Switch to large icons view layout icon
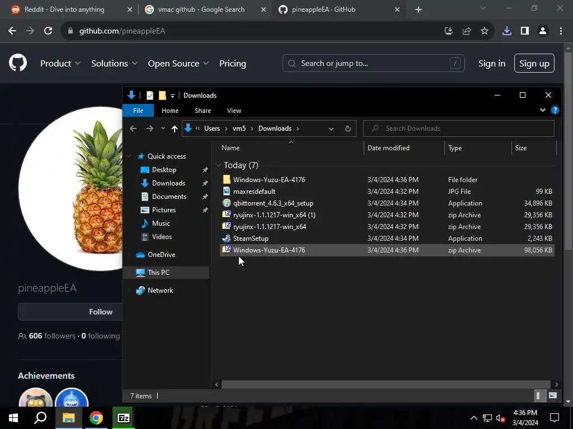 click(552, 396)
